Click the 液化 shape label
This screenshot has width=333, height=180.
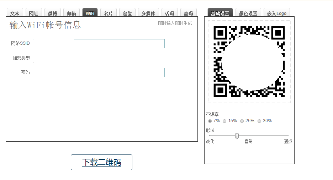tap(210, 141)
